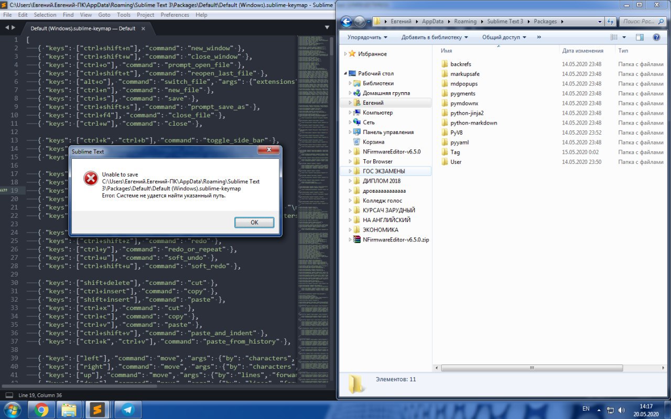Select the Tag folder

tap(455, 152)
